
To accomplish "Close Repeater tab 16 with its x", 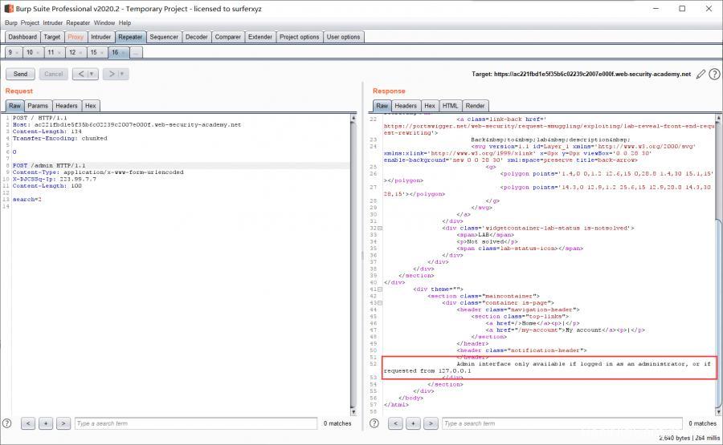I will 124,52.
